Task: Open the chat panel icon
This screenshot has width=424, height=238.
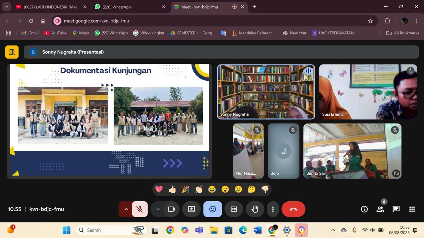Action: point(396,209)
